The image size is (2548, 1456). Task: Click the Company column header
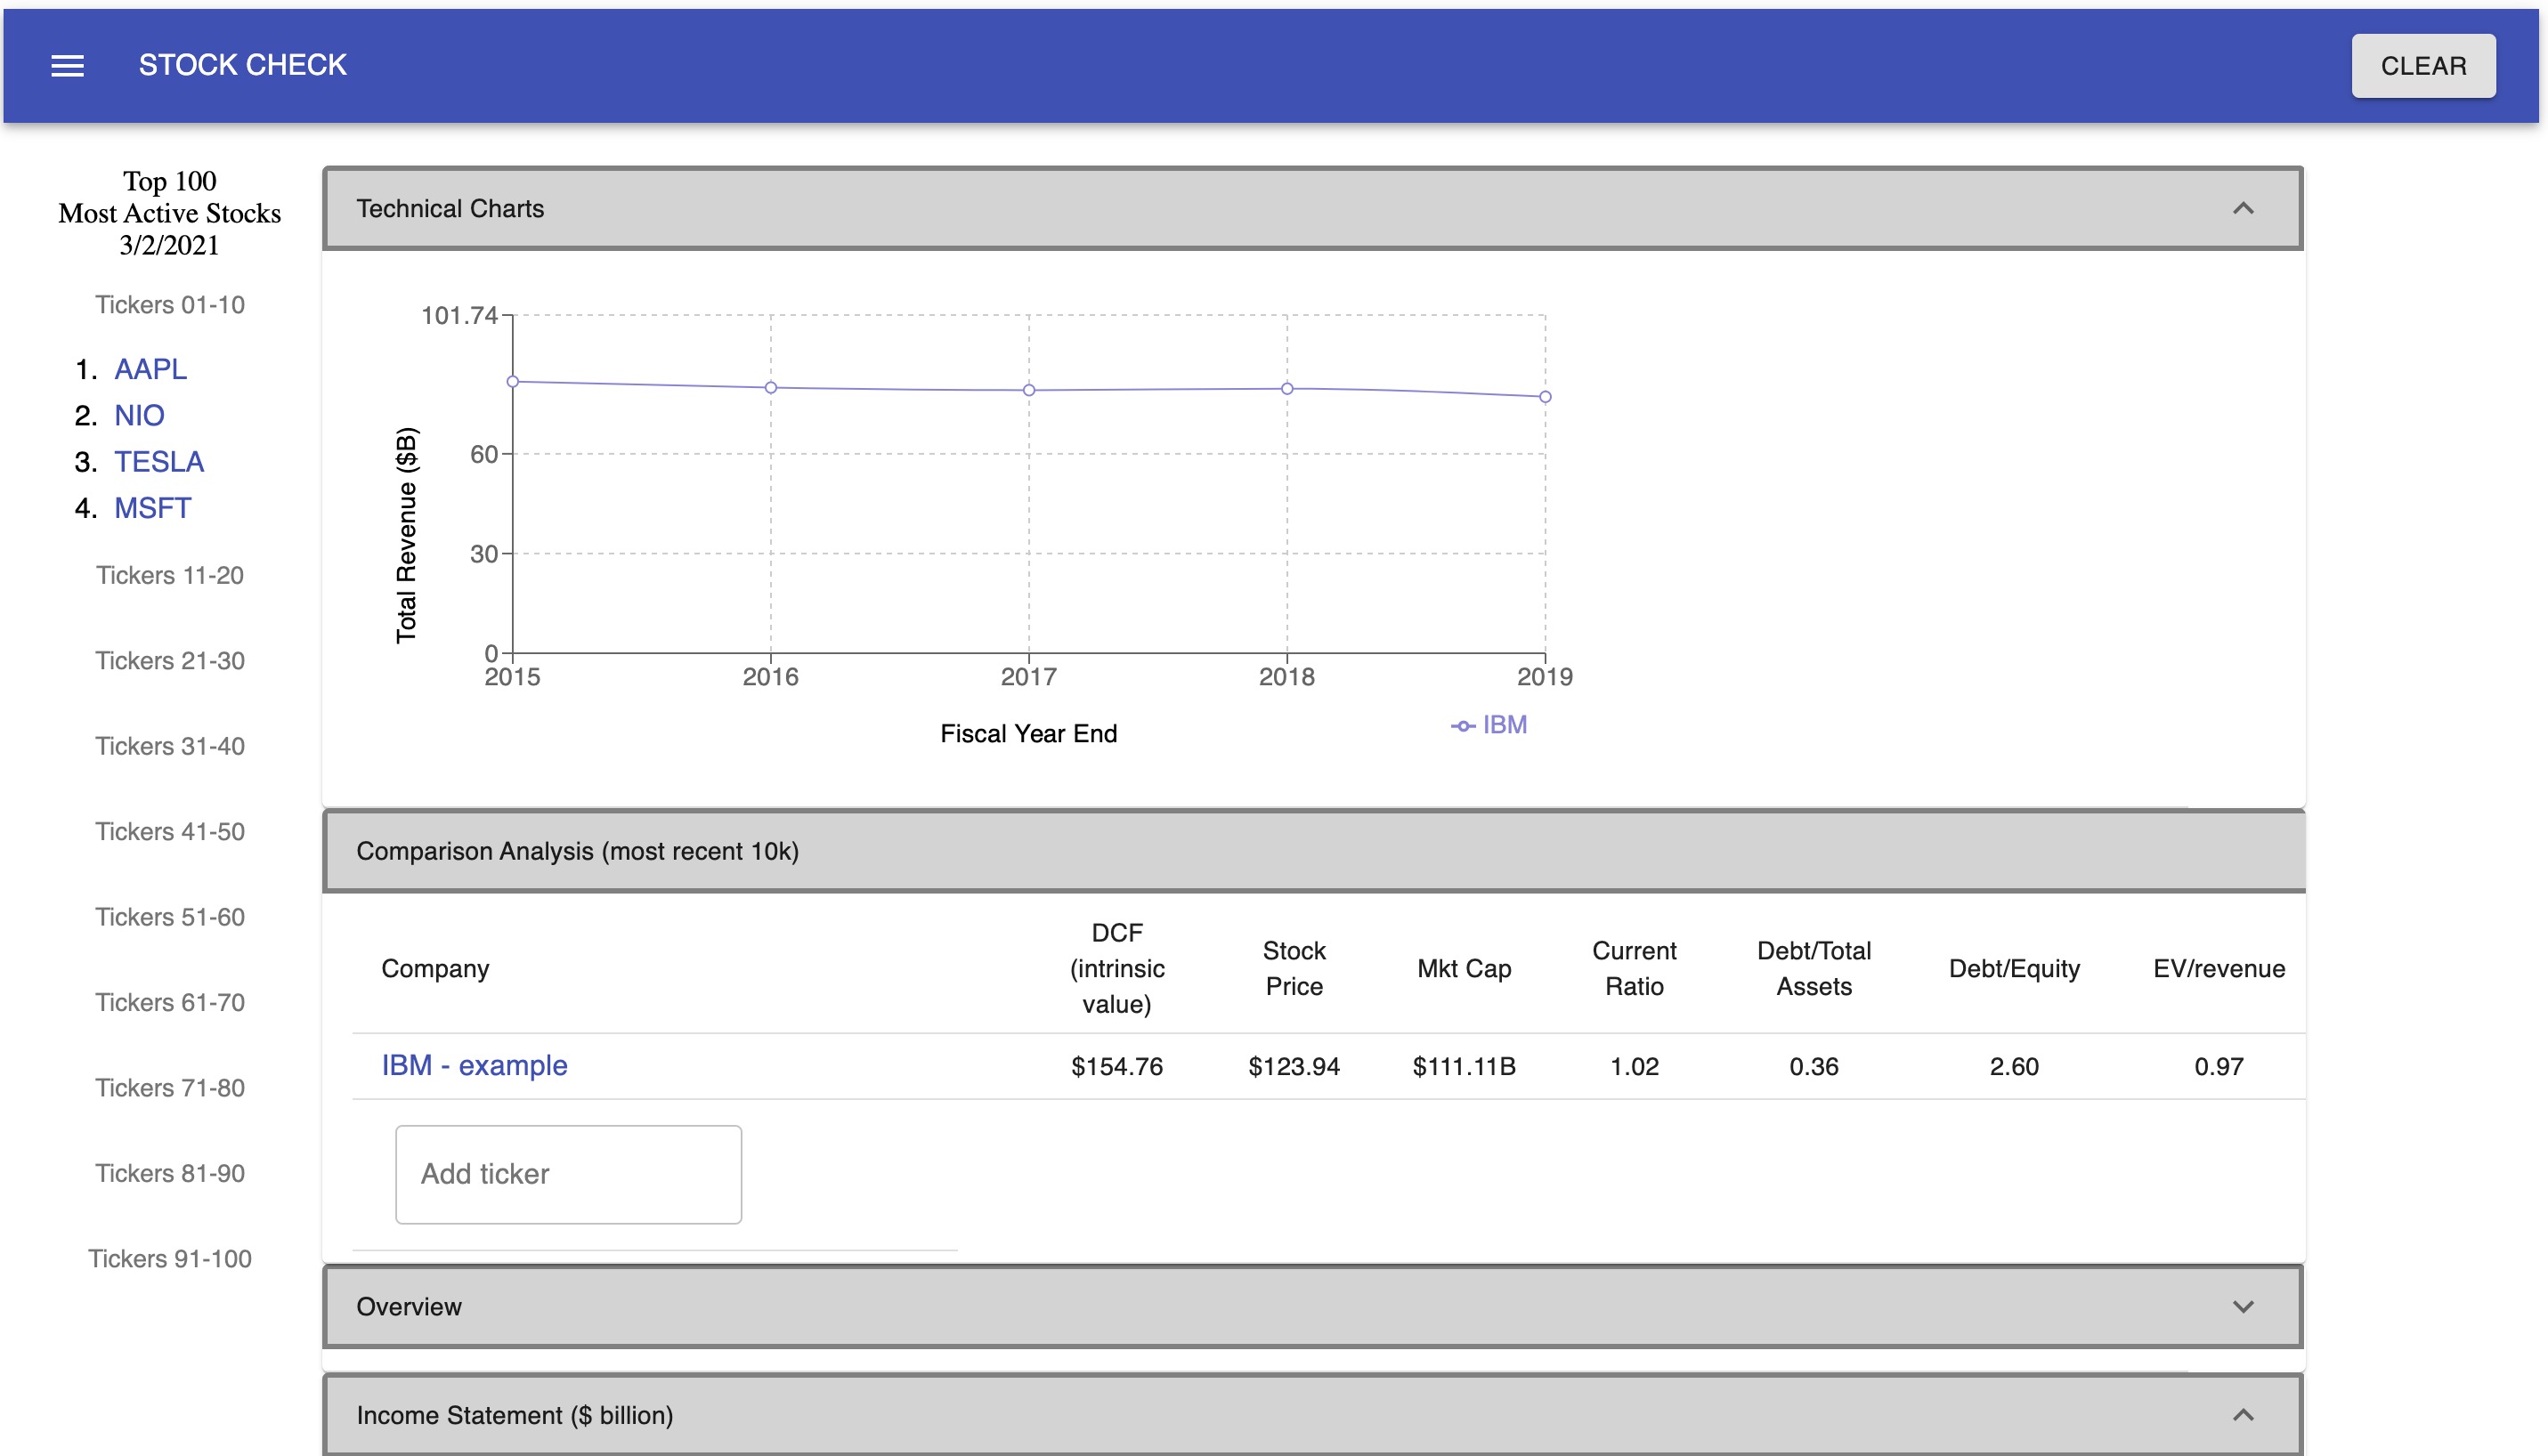[435, 968]
